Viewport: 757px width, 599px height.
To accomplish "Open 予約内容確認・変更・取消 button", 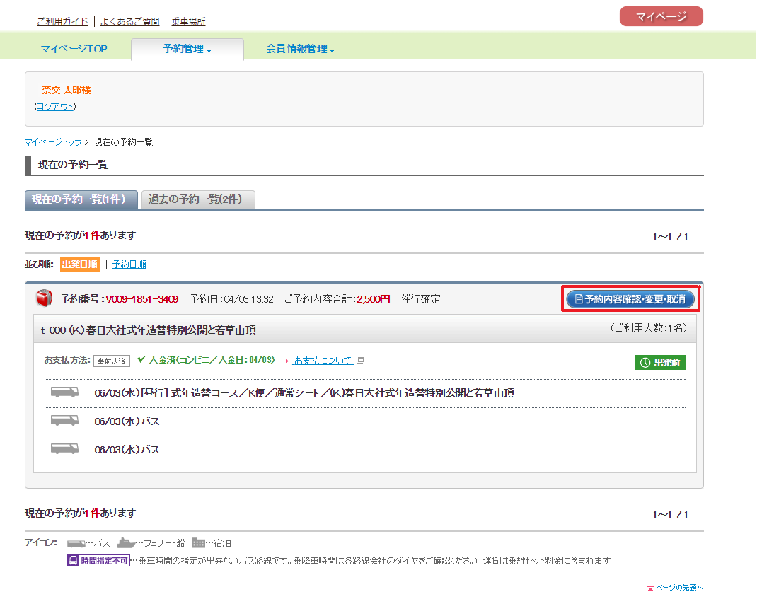I will point(630,299).
